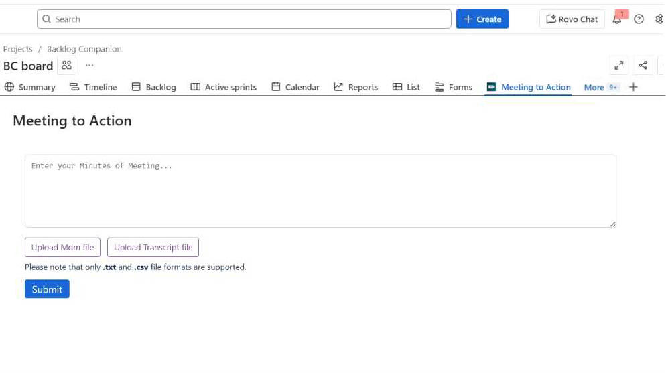Open the help question mark icon
This screenshot has height=373, width=666.
click(639, 19)
